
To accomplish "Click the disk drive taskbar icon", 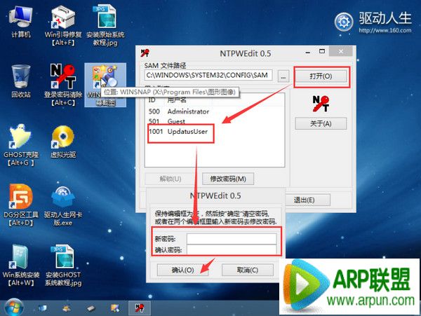I will point(91,308).
